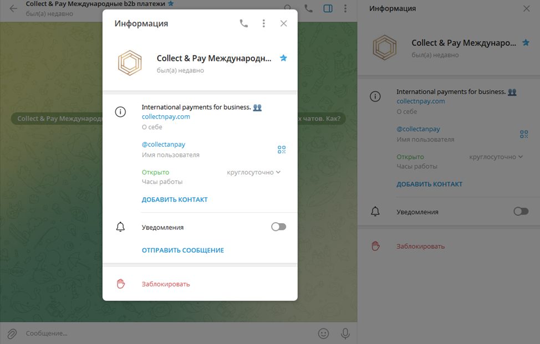Image resolution: width=540 pixels, height=344 pixels.
Task: Call the contact from the Information dialog
Action: coord(244,23)
